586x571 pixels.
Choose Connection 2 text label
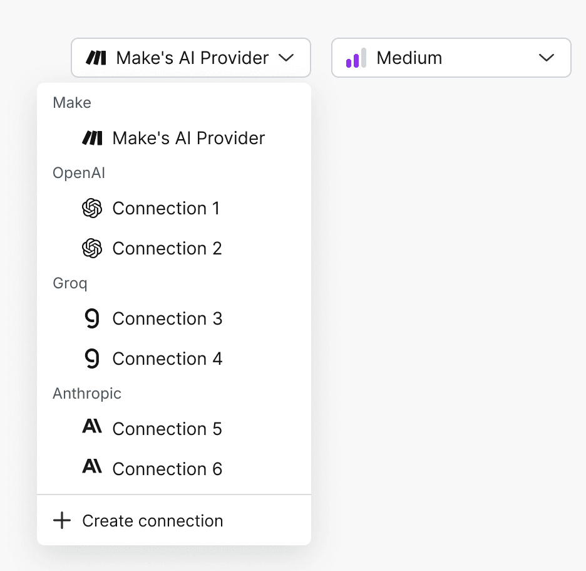coord(167,248)
